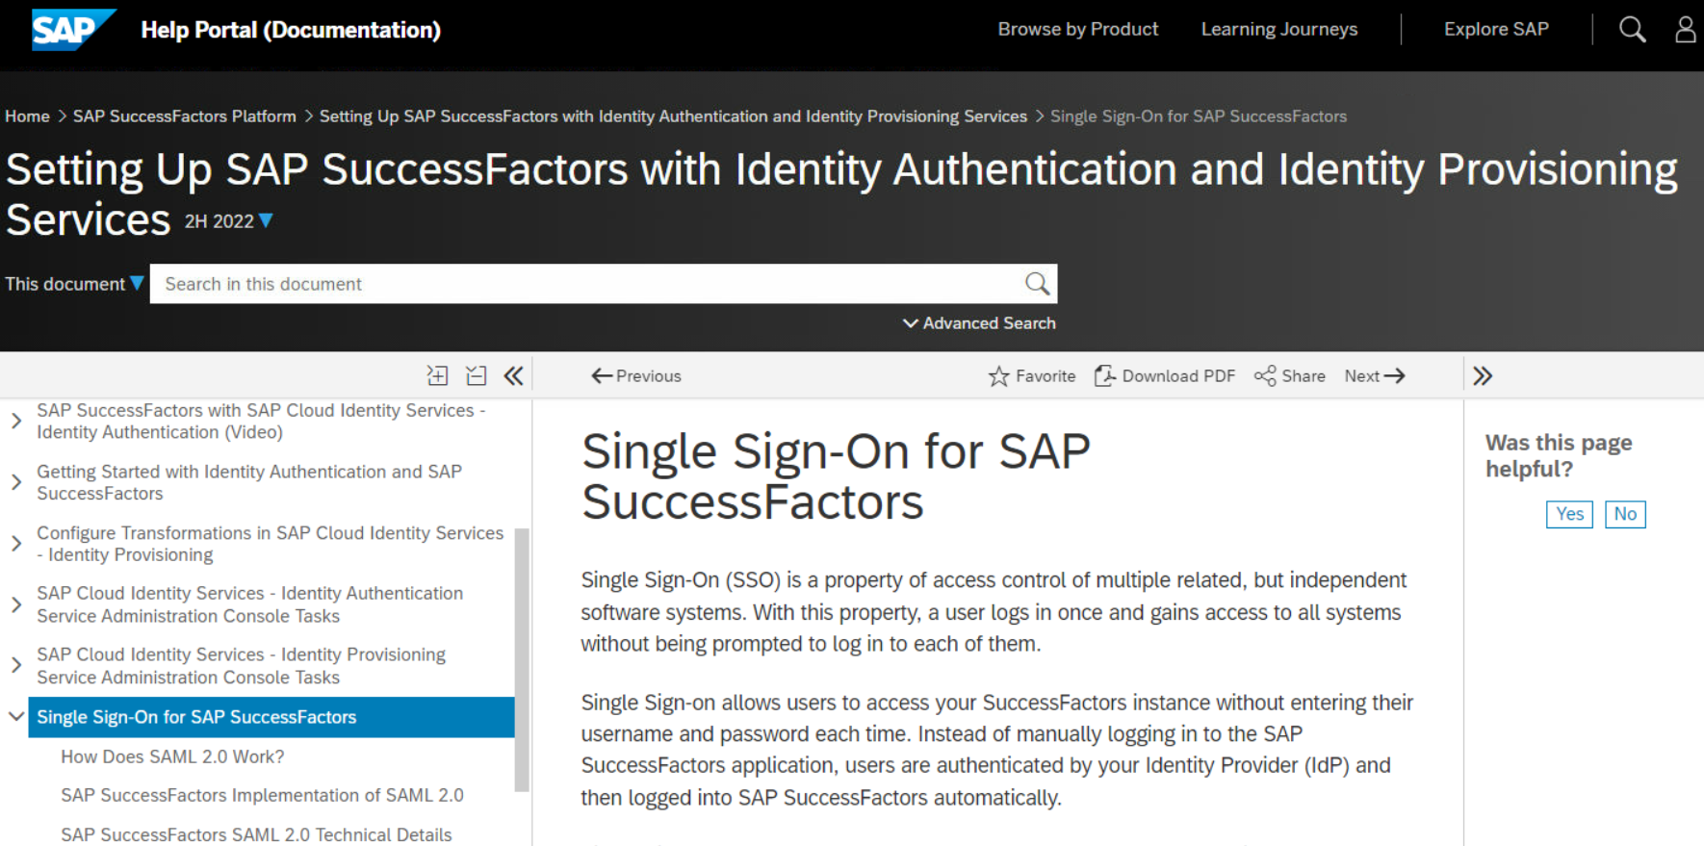Viewport: 1704px width, 846px height.
Task: Click No for page helpful
Action: click(x=1625, y=514)
